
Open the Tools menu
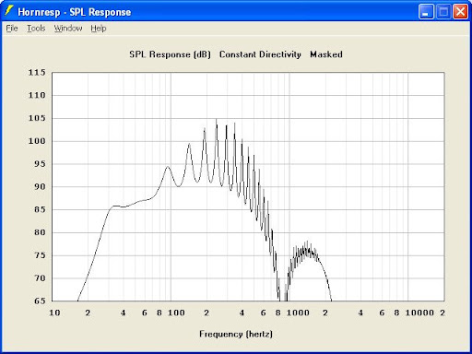(36, 29)
